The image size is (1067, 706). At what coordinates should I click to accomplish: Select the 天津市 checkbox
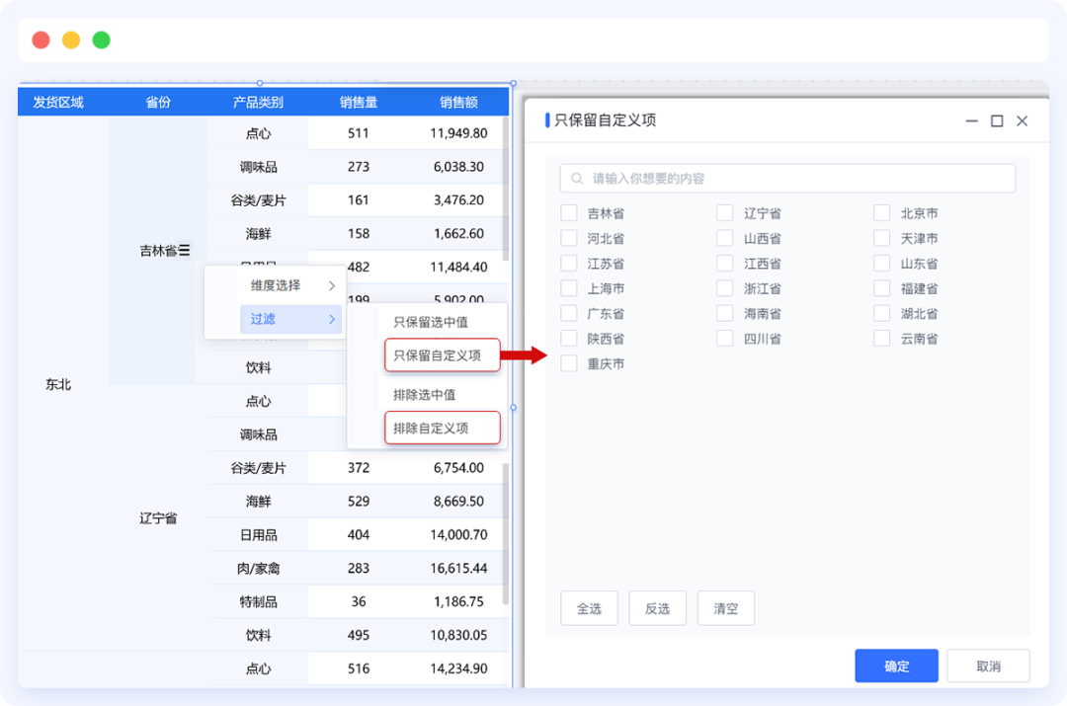(x=882, y=238)
